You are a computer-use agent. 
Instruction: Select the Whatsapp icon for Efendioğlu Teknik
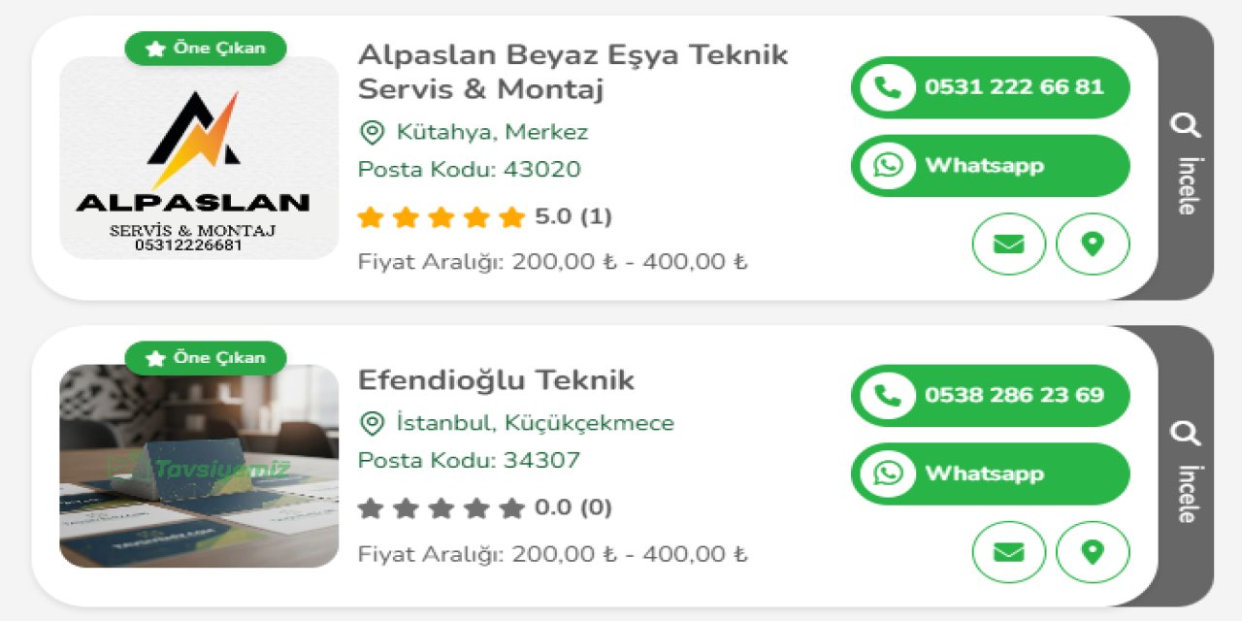[x=889, y=474]
